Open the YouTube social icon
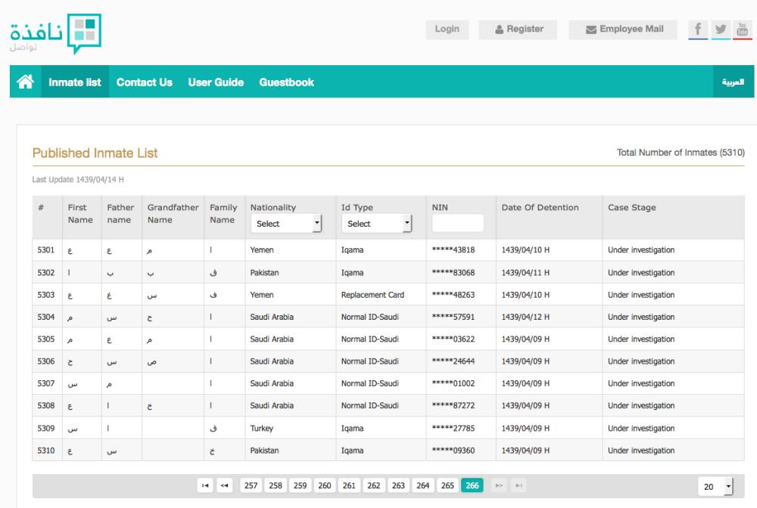The height and width of the screenshot is (508, 757). 742,29
